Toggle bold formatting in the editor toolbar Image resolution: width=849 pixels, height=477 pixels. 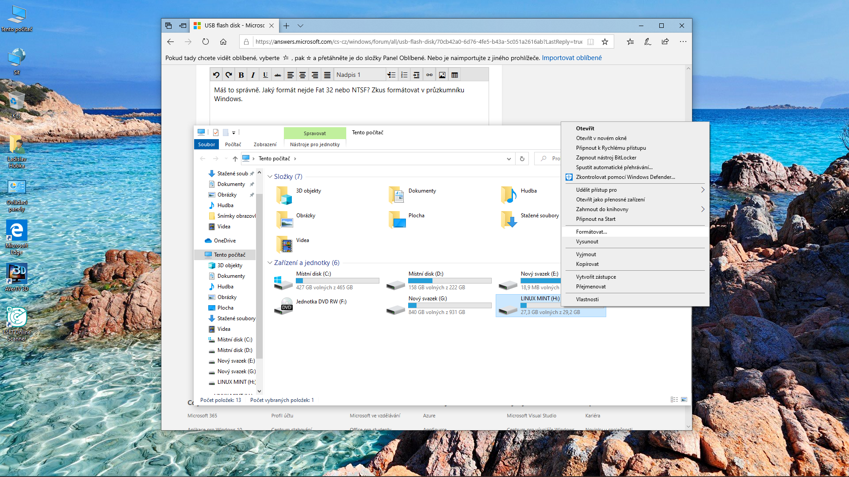pyautogui.click(x=241, y=75)
